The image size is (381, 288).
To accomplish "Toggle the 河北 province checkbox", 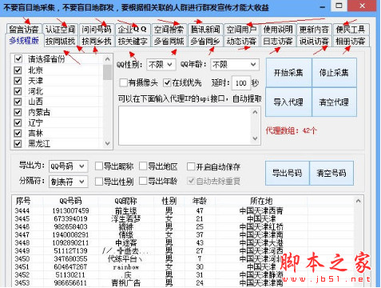I will point(18,91).
